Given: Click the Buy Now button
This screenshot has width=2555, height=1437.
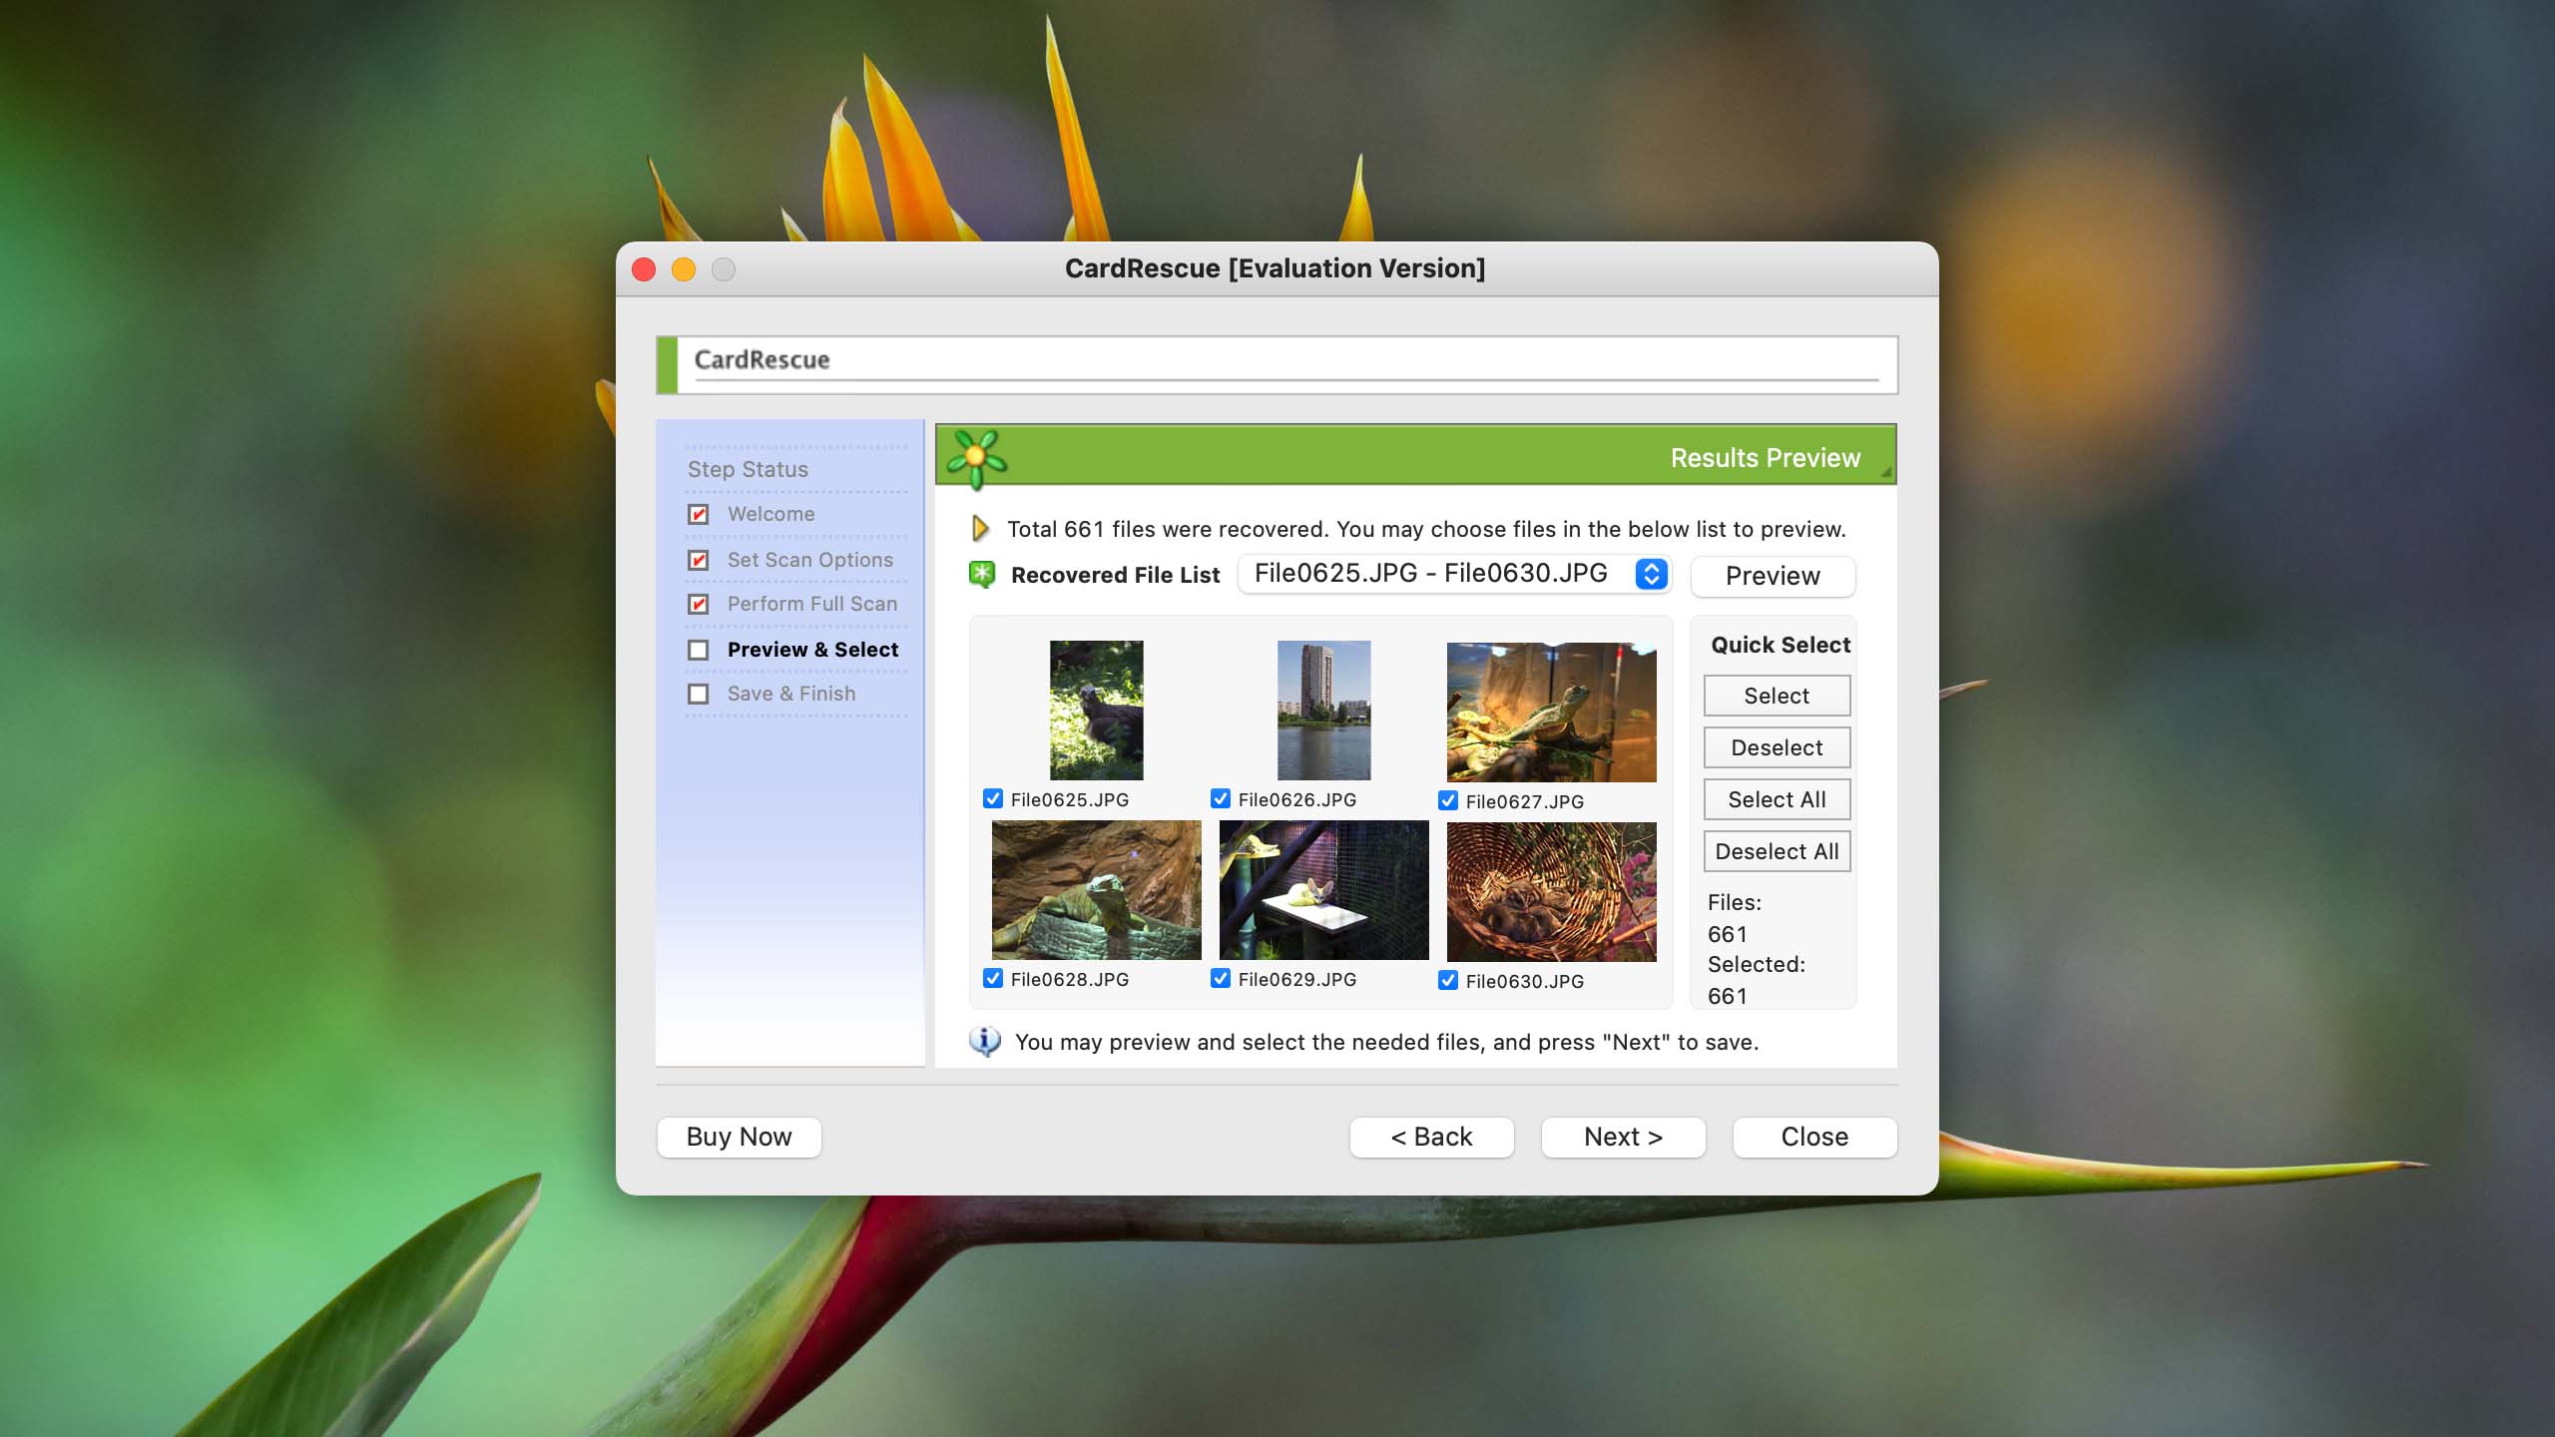Looking at the screenshot, I should (739, 1137).
